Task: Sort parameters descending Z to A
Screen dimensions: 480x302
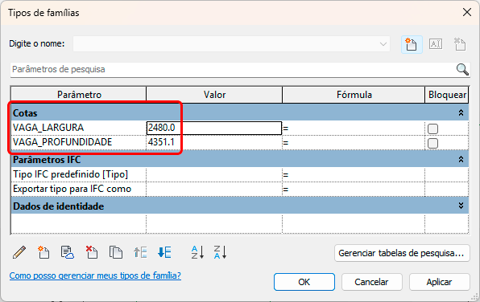Action: pos(220,252)
